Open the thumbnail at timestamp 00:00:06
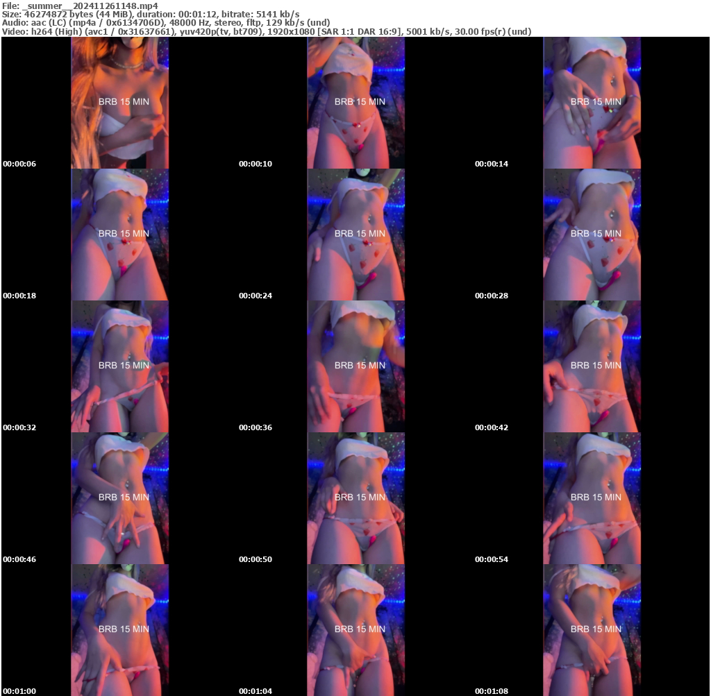The width and height of the screenshot is (711, 696). 119,102
